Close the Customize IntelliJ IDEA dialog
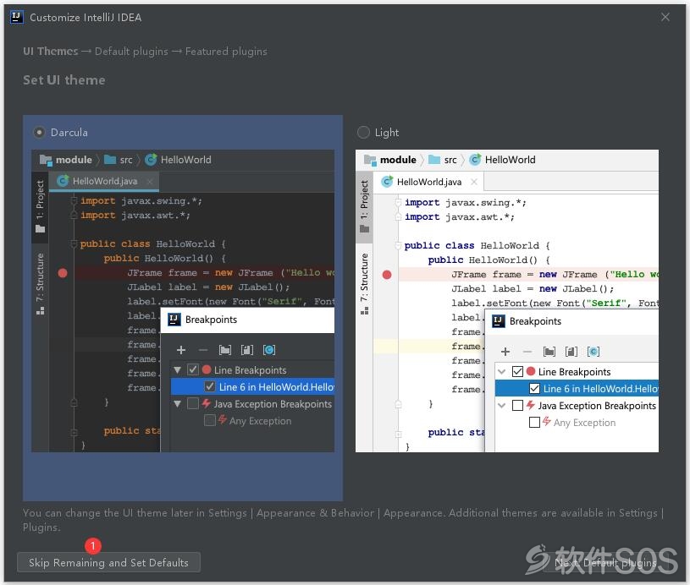The width and height of the screenshot is (690, 585). point(665,17)
